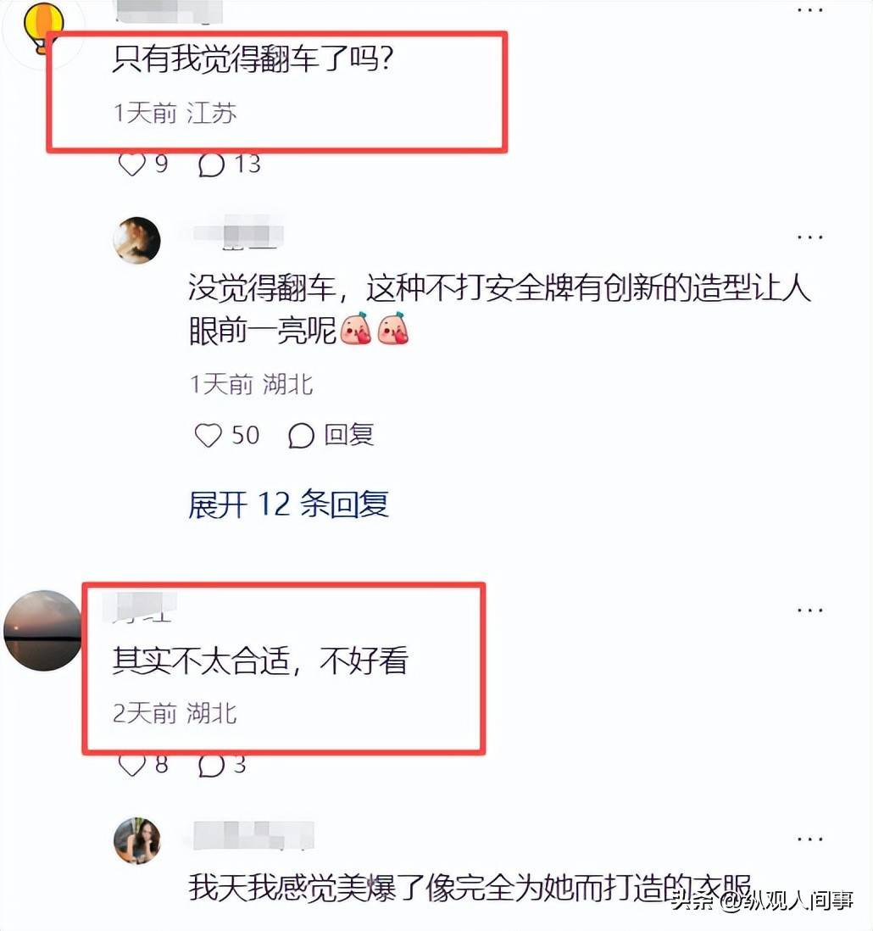Open the 3 replies comment bubble
This screenshot has height=931, width=873.
click(x=211, y=765)
